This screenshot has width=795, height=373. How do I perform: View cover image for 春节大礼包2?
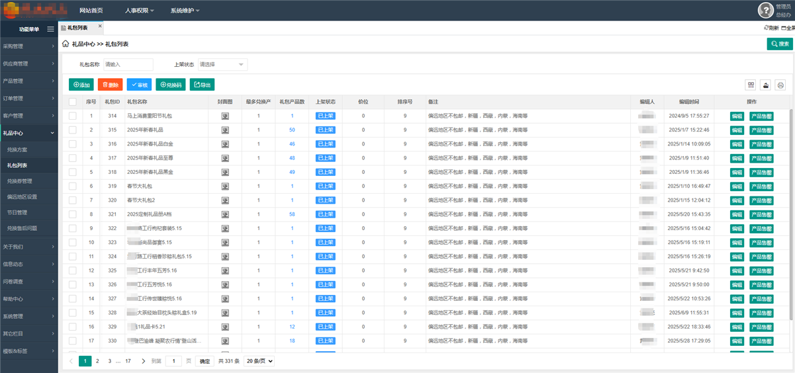tap(225, 200)
